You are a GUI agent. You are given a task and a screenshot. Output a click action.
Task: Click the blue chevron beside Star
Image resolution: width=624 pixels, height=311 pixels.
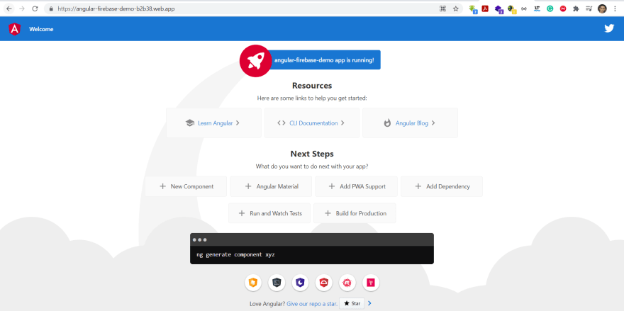pyautogui.click(x=369, y=303)
